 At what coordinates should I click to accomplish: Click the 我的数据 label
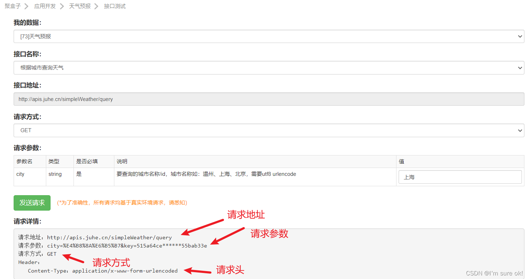click(28, 23)
